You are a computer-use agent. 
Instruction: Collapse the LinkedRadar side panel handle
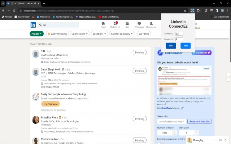(228, 77)
